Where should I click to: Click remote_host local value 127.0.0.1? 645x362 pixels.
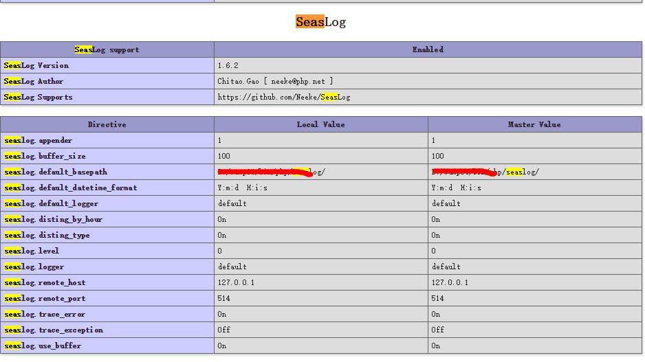(236, 283)
